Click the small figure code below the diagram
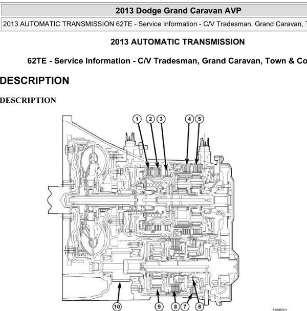This screenshot has width=307, height=311. pos(279,309)
